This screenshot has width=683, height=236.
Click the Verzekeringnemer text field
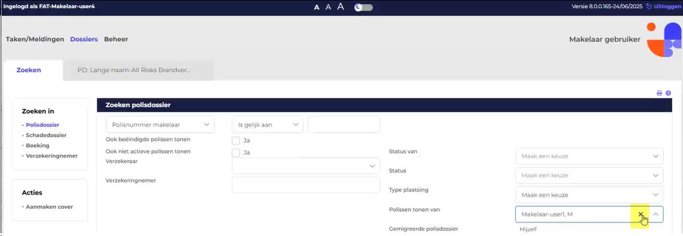click(306, 185)
